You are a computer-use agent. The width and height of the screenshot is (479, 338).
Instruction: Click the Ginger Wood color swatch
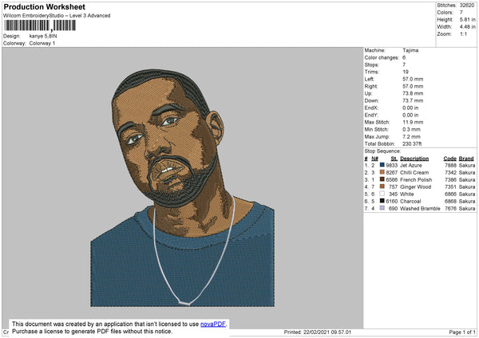pos(382,187)
